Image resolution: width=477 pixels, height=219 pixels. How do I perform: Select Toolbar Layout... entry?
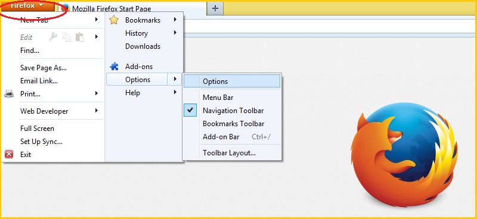click(x=232, y=153)
